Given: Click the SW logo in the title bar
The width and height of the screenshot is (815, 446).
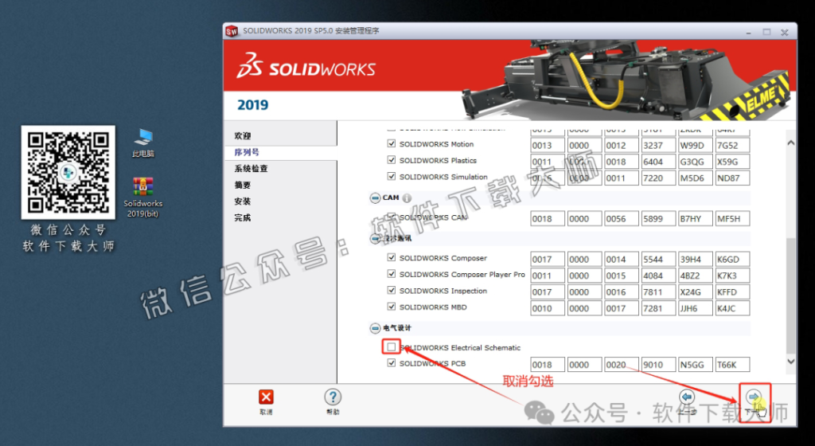Looking at the screenshot, I should pyautogui.click(x=232, y=31).
